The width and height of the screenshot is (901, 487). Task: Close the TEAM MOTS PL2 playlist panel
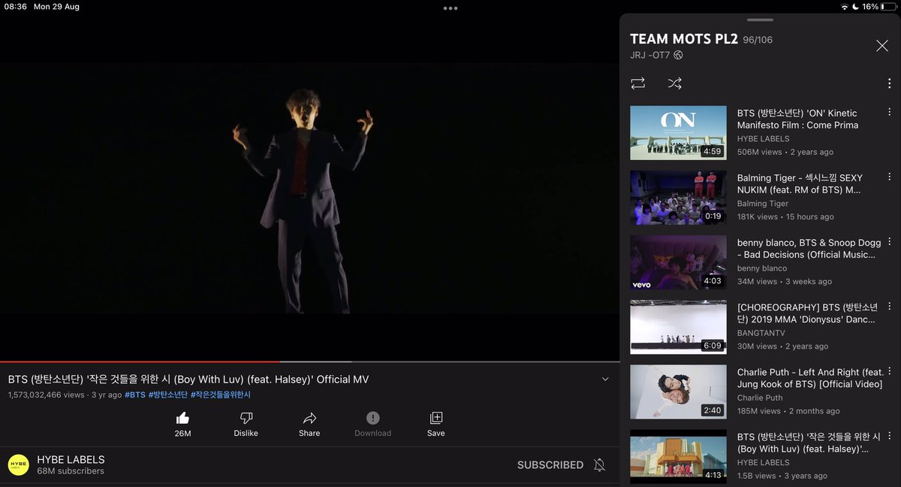[x=882, y=46]
